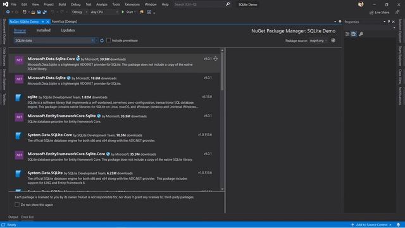Expand the new project dropdown arrow
405x228 pixels.
click(x=28, y=12)
